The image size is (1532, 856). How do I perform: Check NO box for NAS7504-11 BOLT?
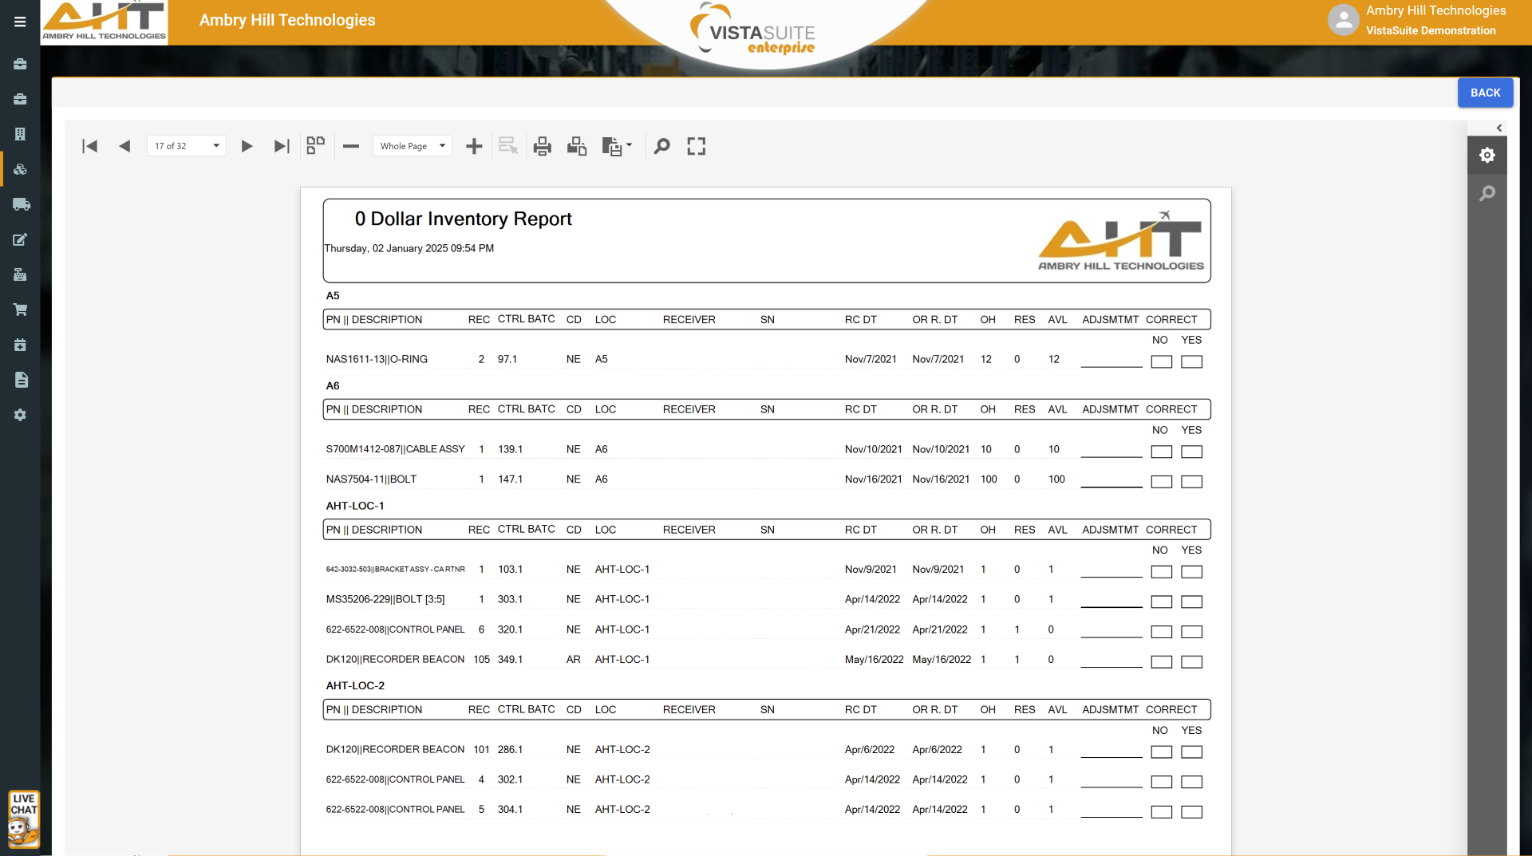pos(1161,481)
